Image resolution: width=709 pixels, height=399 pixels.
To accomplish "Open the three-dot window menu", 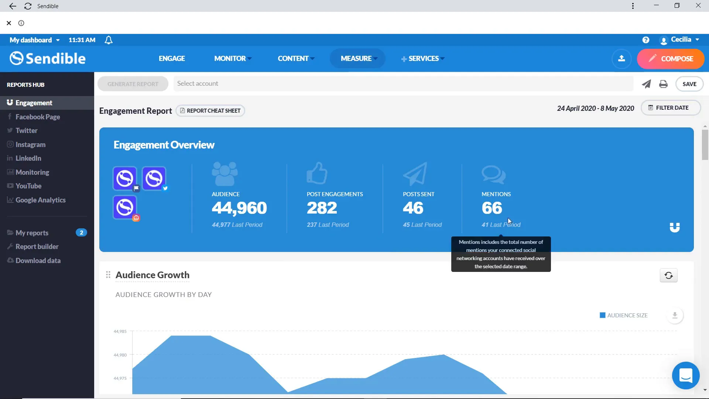I will coord(633,6).
